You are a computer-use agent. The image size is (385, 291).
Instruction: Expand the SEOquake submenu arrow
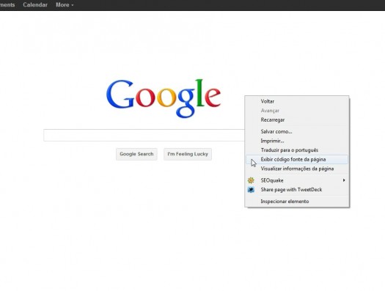(344, 180)
